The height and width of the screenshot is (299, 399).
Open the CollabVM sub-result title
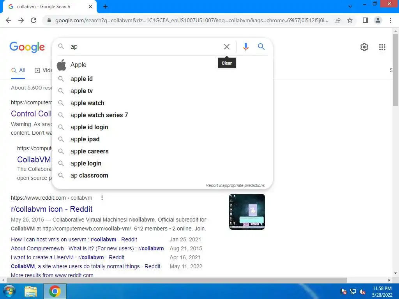tap(34, 159)
